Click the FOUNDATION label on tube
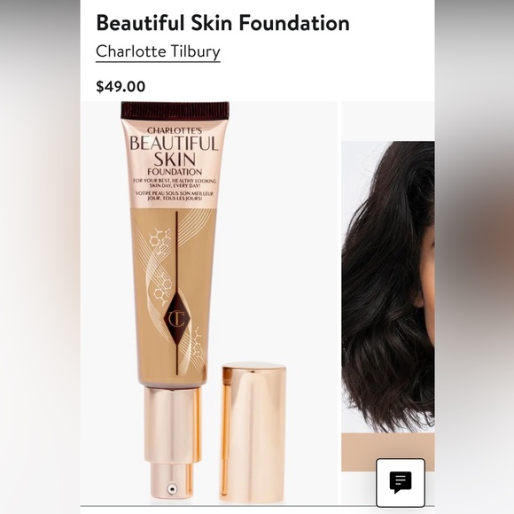 click(x=175, y=172)
